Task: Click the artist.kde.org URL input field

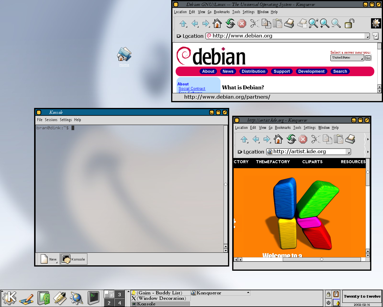Action: [x=308, y=152]
